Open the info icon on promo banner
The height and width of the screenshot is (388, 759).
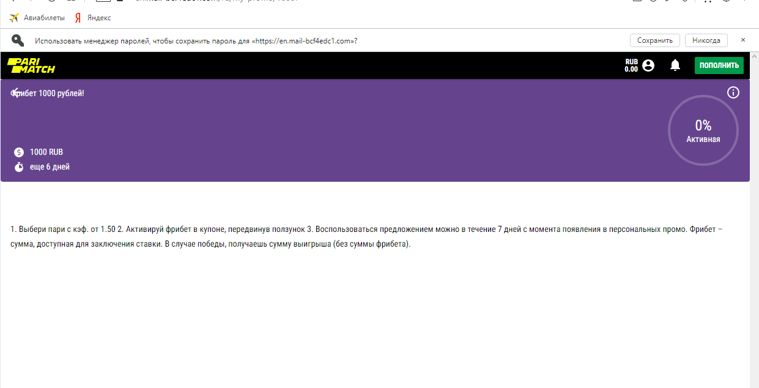tap(733, 93)
